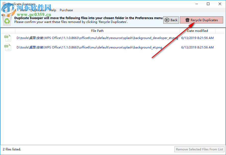The height and width of the screenshot is (155, 226).
Task: Click PNG icon of background_developer_et.png row
Action: [x=8, y=38]
